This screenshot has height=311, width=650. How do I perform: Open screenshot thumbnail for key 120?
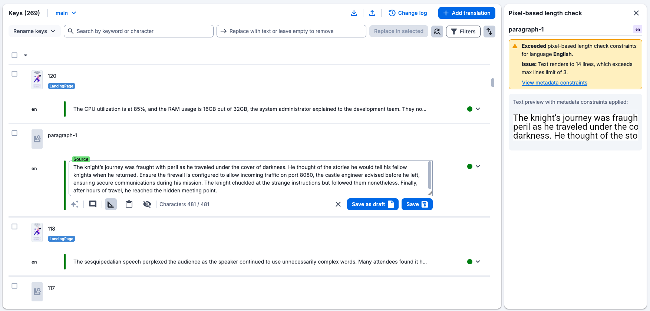[x=37, y=80]
